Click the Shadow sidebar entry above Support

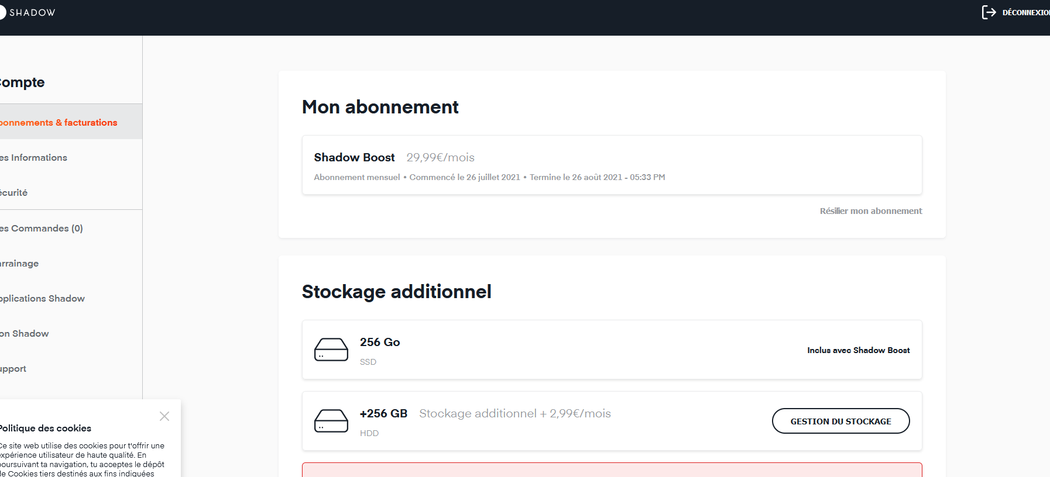(x=25, y=334)
